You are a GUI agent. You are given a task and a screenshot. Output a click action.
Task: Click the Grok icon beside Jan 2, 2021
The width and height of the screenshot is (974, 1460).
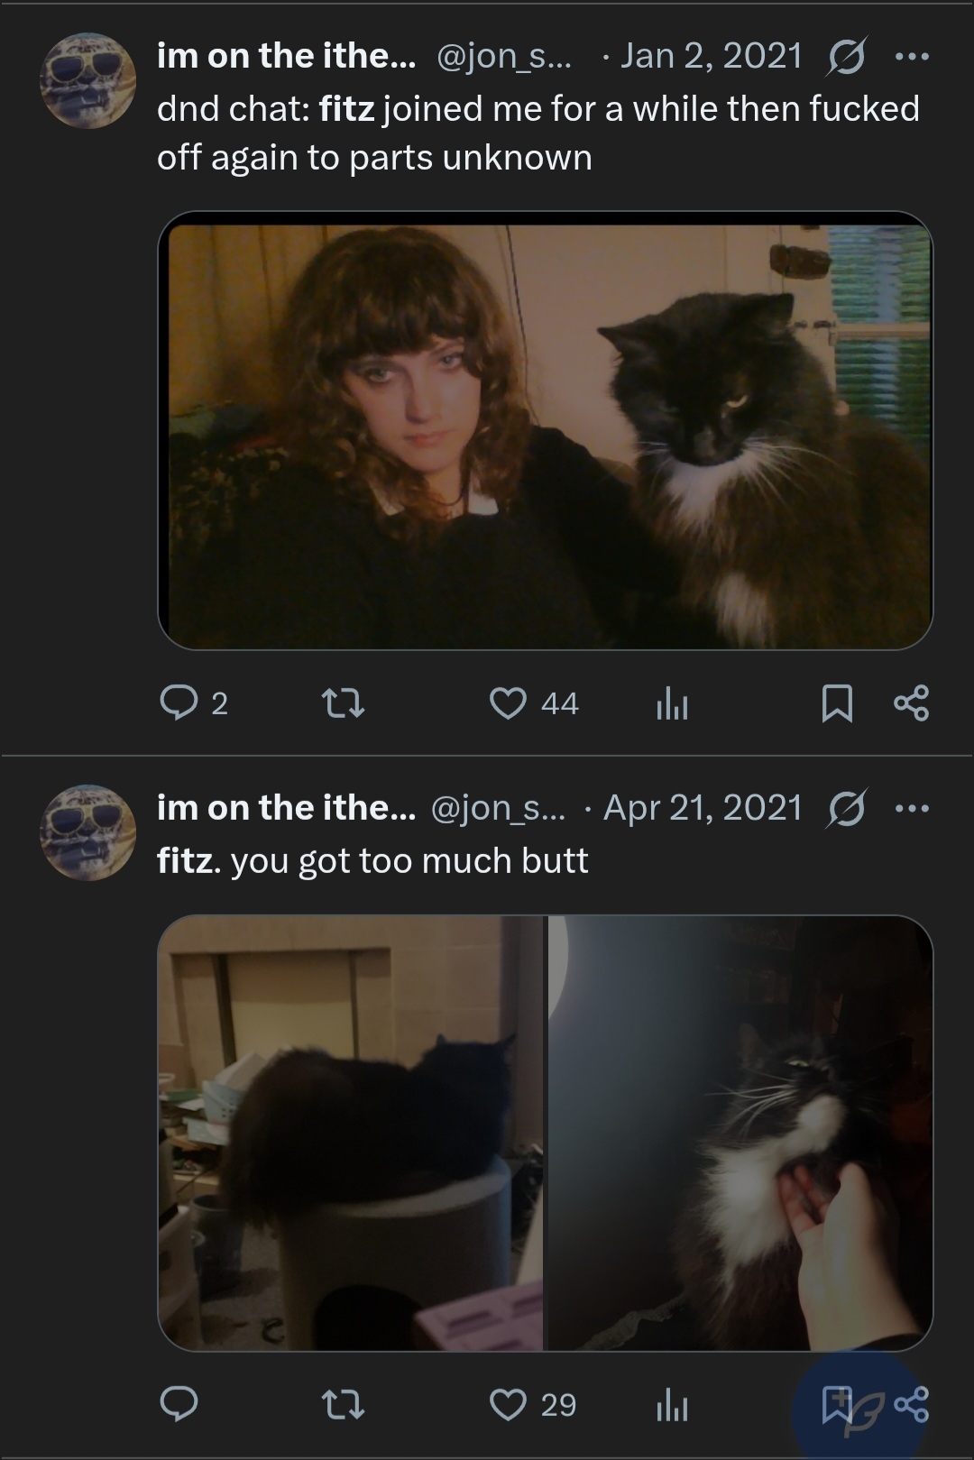click(x=848, y=57)
